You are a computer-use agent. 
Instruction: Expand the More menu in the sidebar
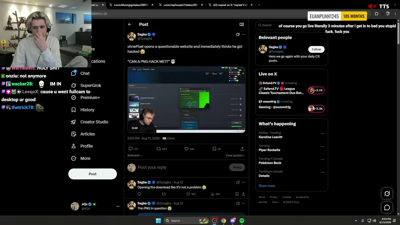click(81, 158)
